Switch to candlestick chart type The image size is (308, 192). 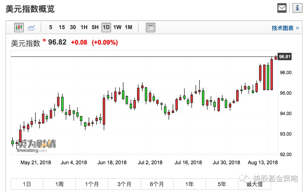tap(19, 28)
